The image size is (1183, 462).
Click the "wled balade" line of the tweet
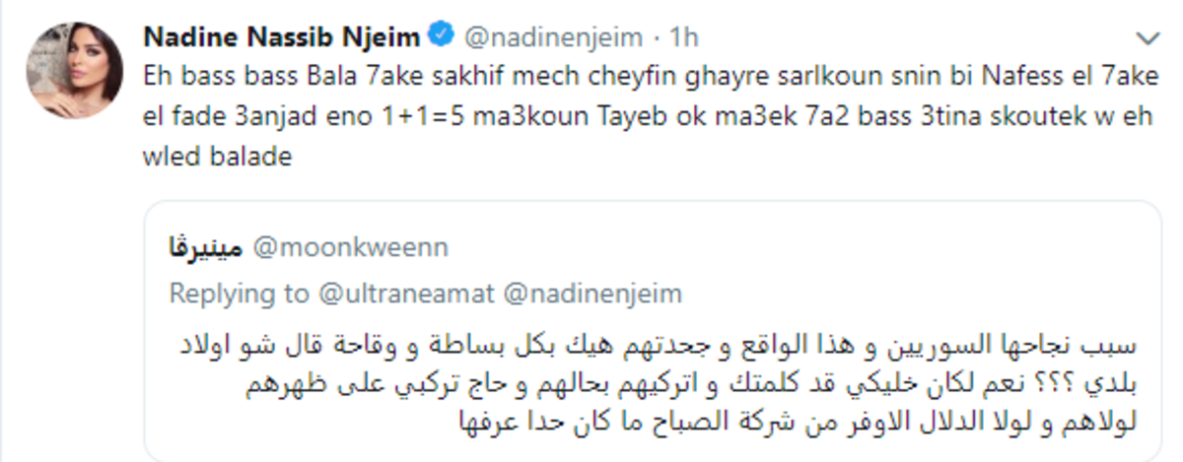click(x=218, y=157)
